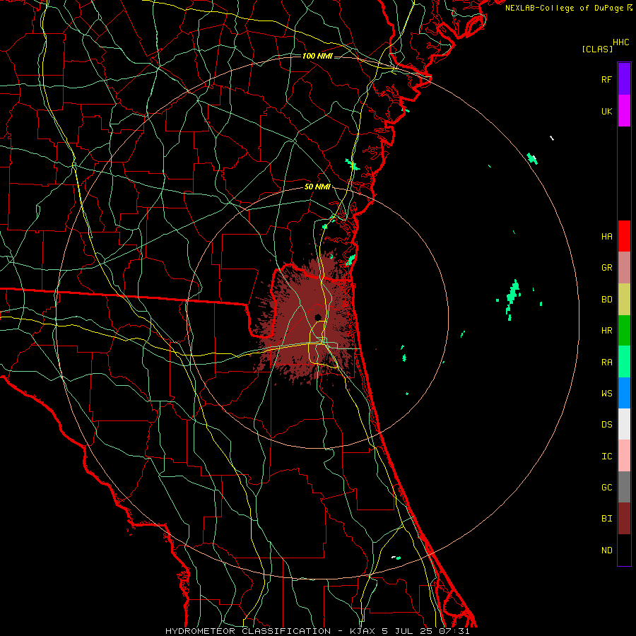
Task: Click the HHC product label
Action: [620, 42]
